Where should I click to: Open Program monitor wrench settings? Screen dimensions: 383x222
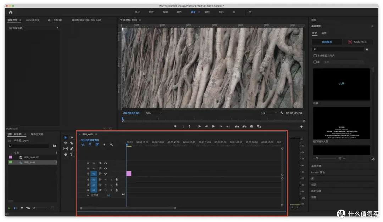(282, 113)
